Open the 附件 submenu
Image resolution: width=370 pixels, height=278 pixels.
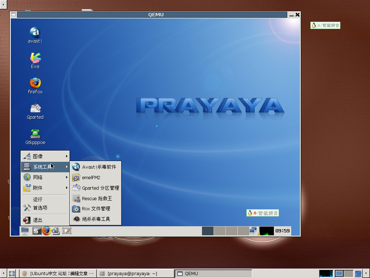pos(45,188)
